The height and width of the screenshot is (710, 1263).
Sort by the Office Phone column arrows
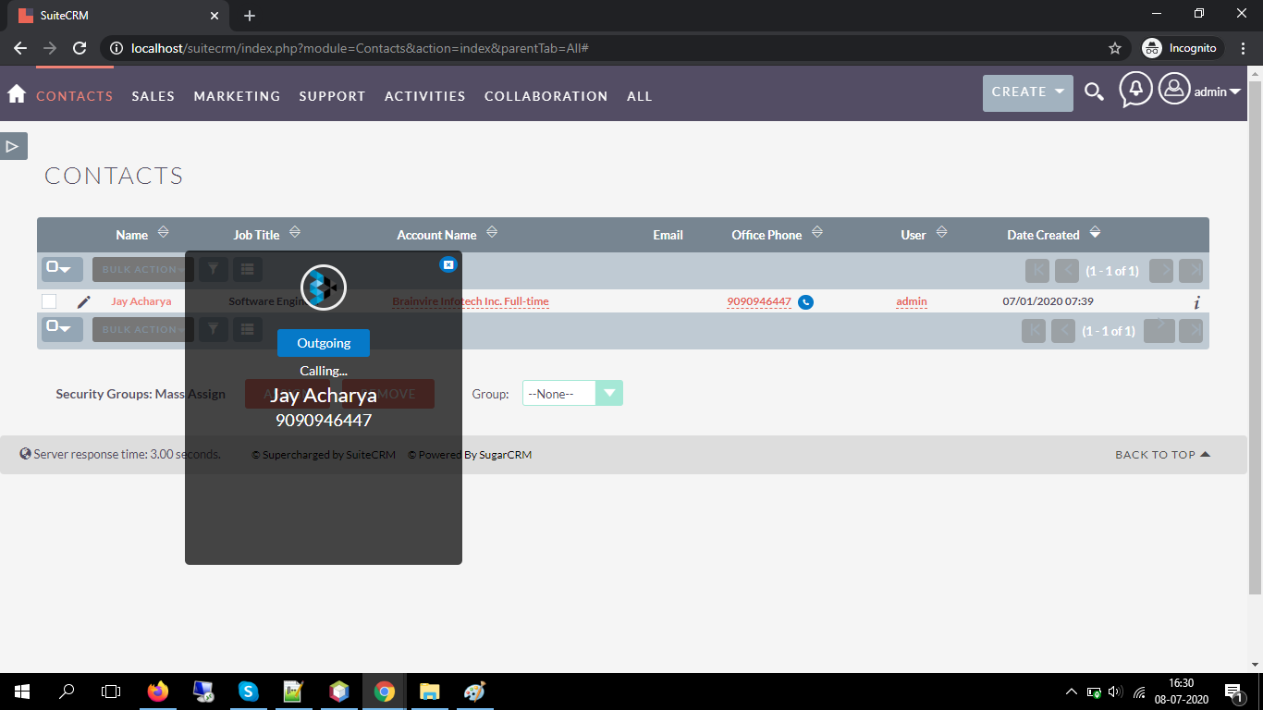pos(817,232)
